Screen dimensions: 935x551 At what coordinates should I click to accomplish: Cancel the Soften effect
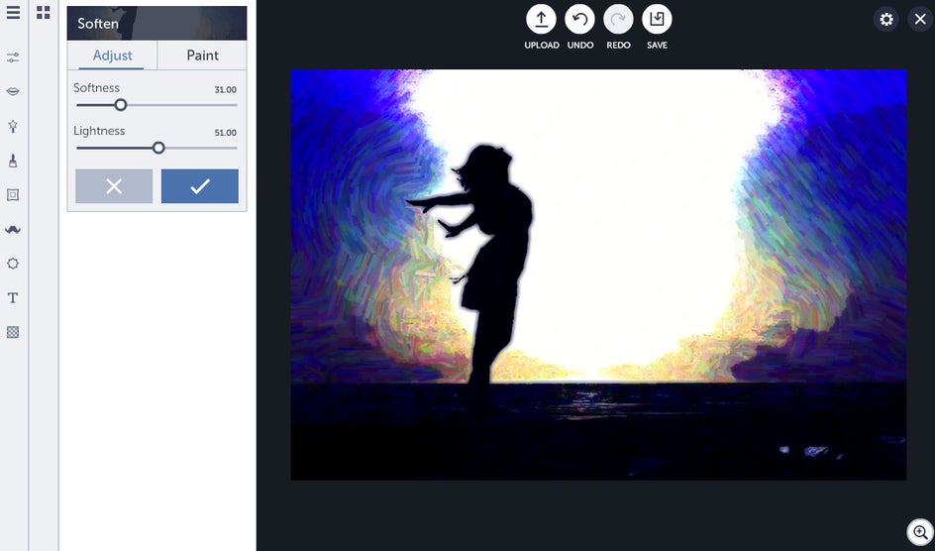coord(114,186)
